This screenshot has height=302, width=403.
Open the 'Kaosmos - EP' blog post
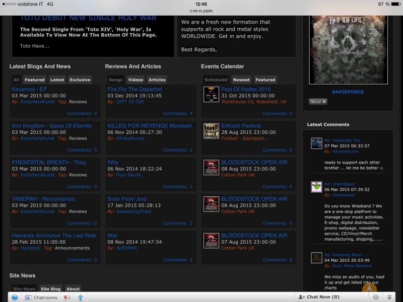click(x=30, y=89)
